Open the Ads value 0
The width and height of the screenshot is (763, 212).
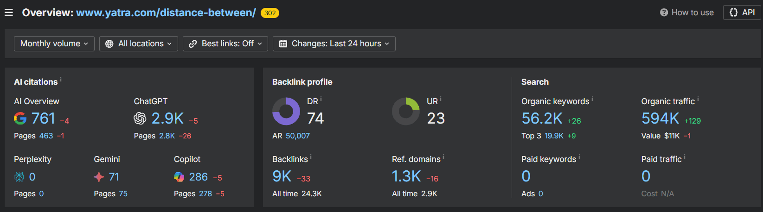pos(541,193)
